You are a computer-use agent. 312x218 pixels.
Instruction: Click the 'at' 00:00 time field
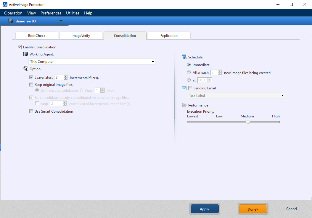202,80
